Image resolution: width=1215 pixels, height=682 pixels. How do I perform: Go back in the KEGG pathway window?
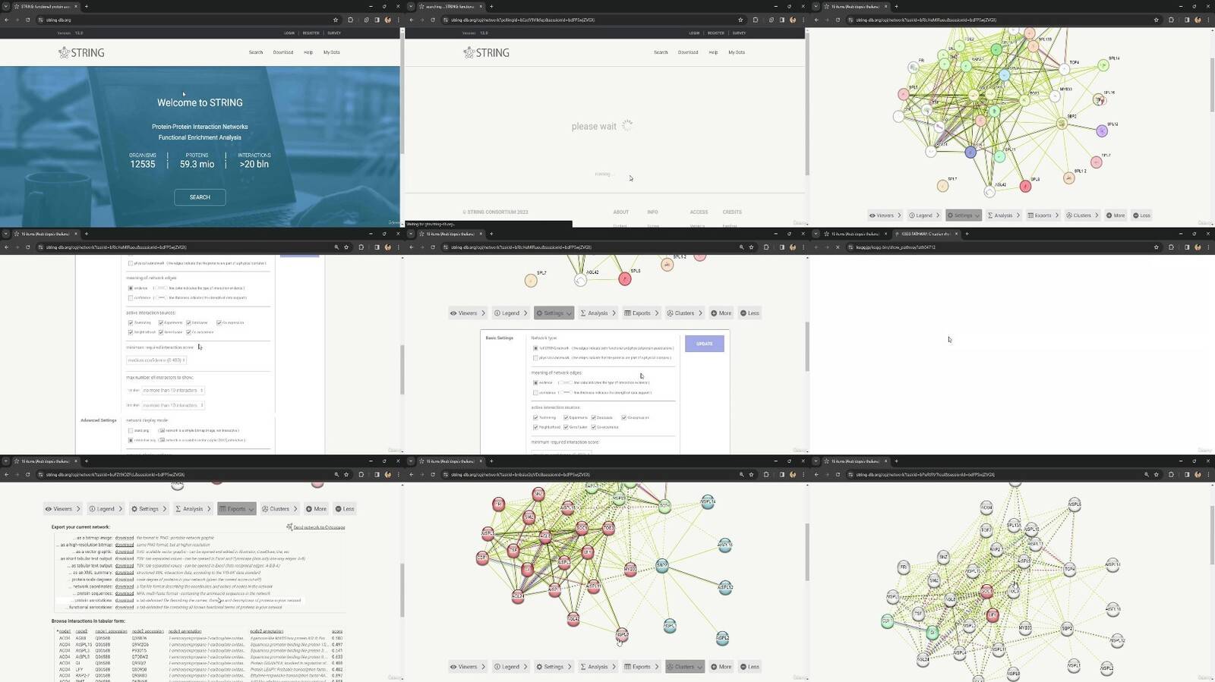pyautogui.click(x=816, y=247)
